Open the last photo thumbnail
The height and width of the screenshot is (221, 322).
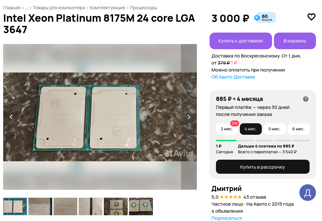click(x=141, y=206)
